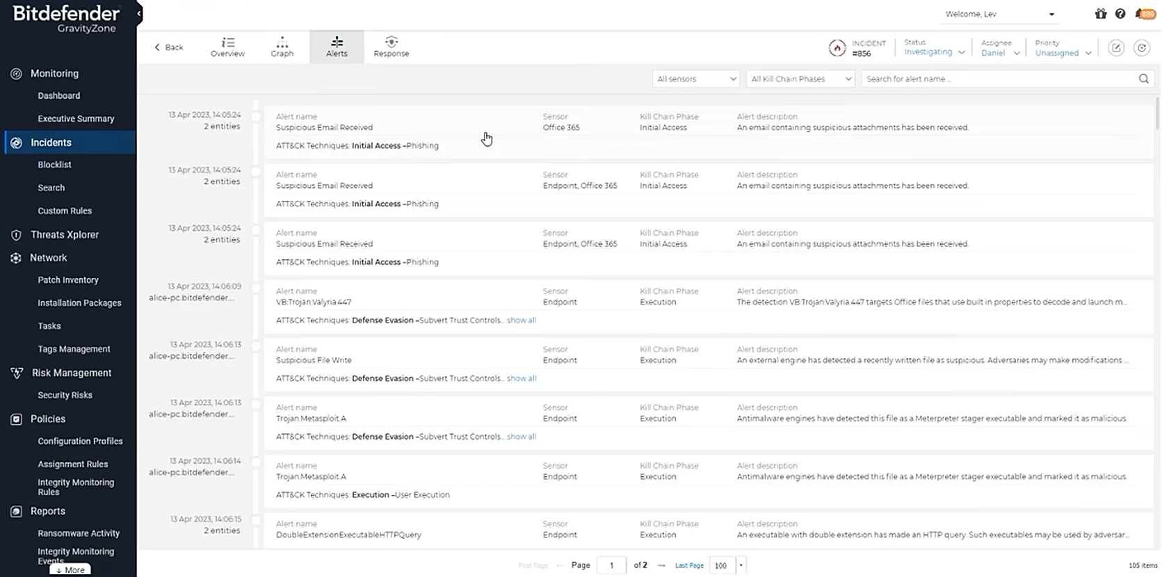The image size is (1169, 577).
Task: Open the Response tab
Action: click(x=392, y=47)
